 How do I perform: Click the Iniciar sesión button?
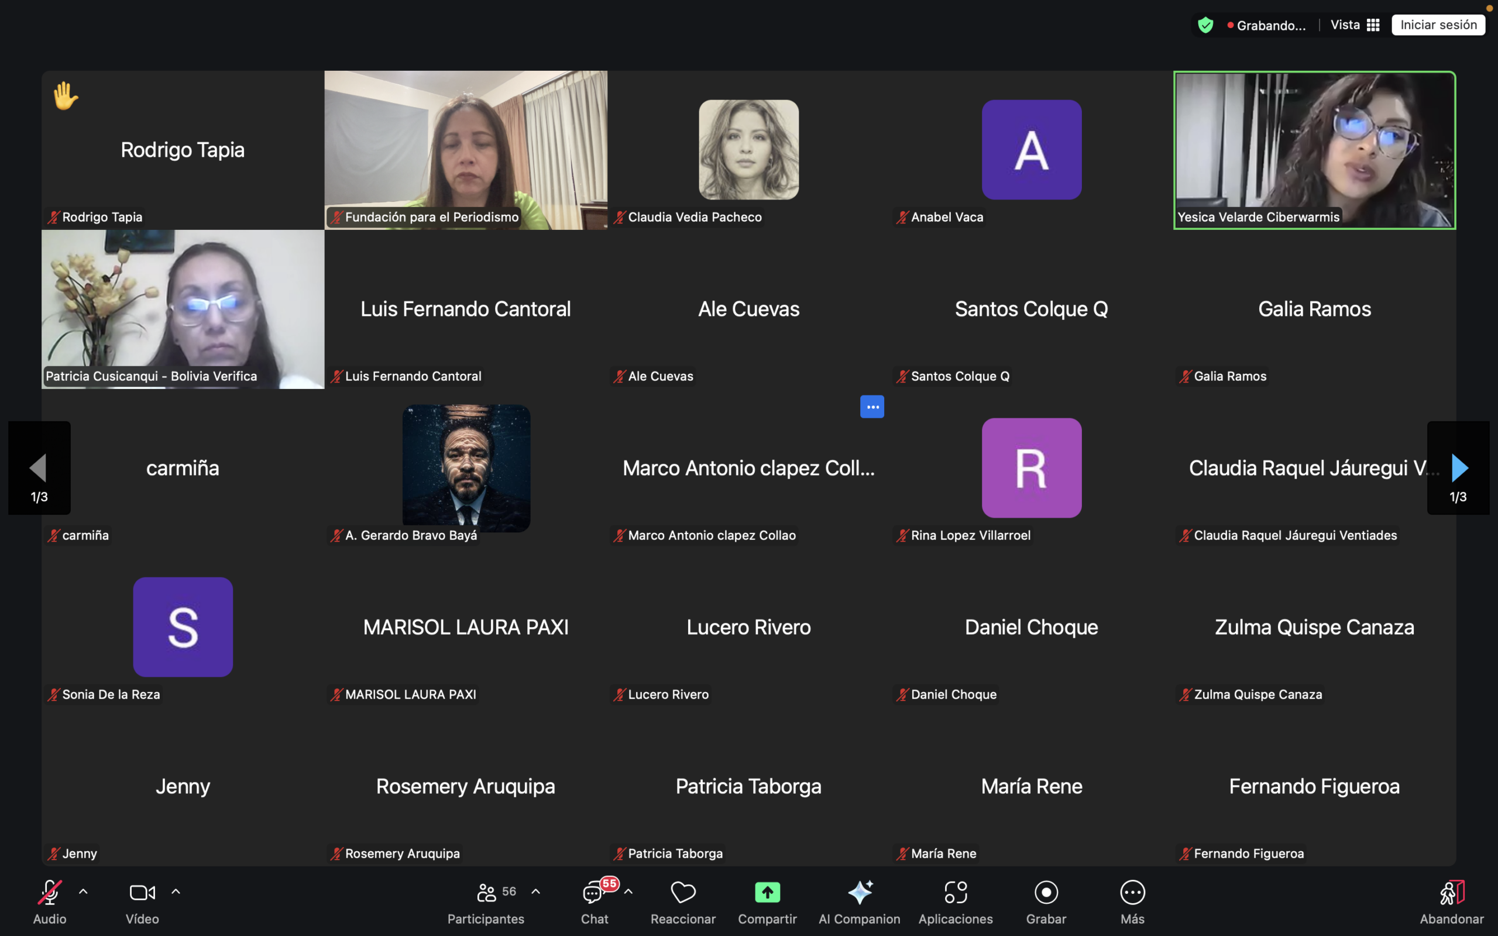[x=1438, y=25]
